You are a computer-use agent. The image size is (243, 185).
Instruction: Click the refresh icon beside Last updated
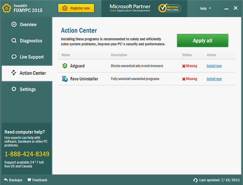point(195,180)
